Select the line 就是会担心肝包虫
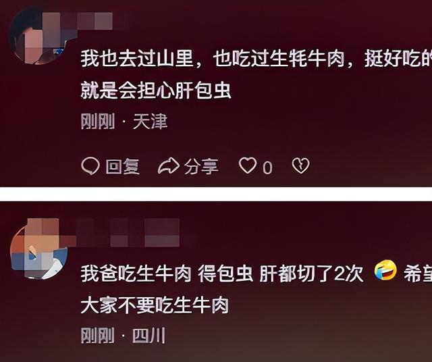Screen dimensions: 432x362 (x=156, y=90)
